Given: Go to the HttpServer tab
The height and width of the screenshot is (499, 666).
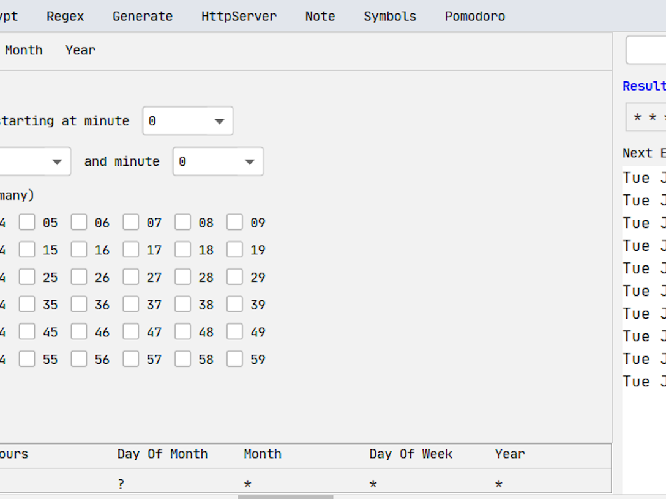Looking at the screenshot, I should [239, 17].
